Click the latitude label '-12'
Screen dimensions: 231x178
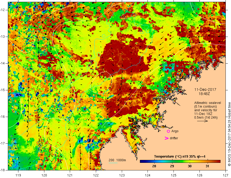click(x=3, y=10)
